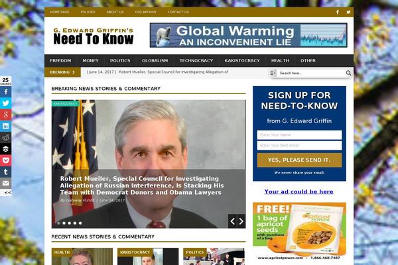This screenshot has width=398, height=265.
Task: Open the Gateway Pundit author link
Action: (x=80, y=200)
